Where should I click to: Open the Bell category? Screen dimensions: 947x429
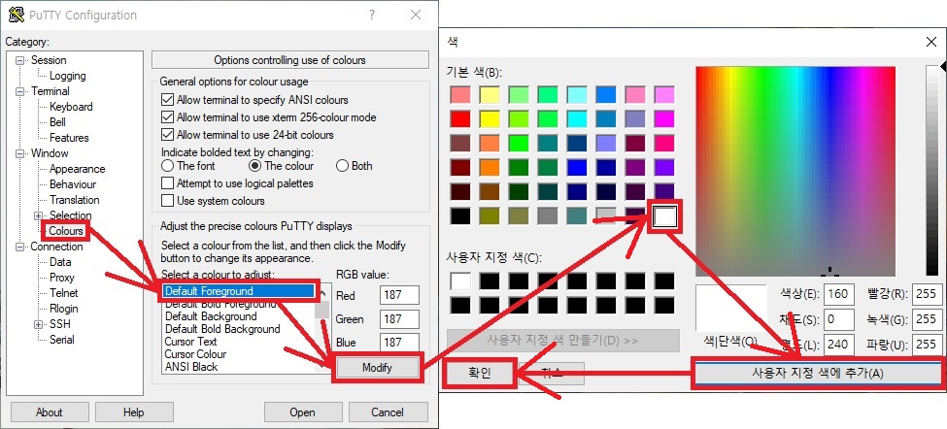click(x=58, y=122)
